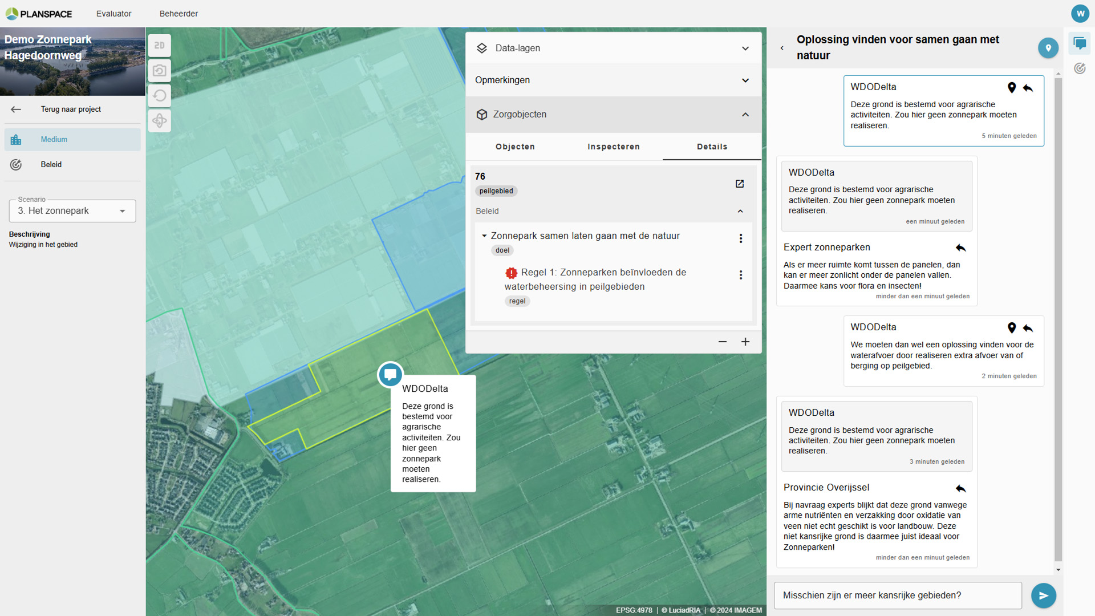Click the map orbit navigation icon
This screenshot has width=1095, height=616.
point(160,120)
